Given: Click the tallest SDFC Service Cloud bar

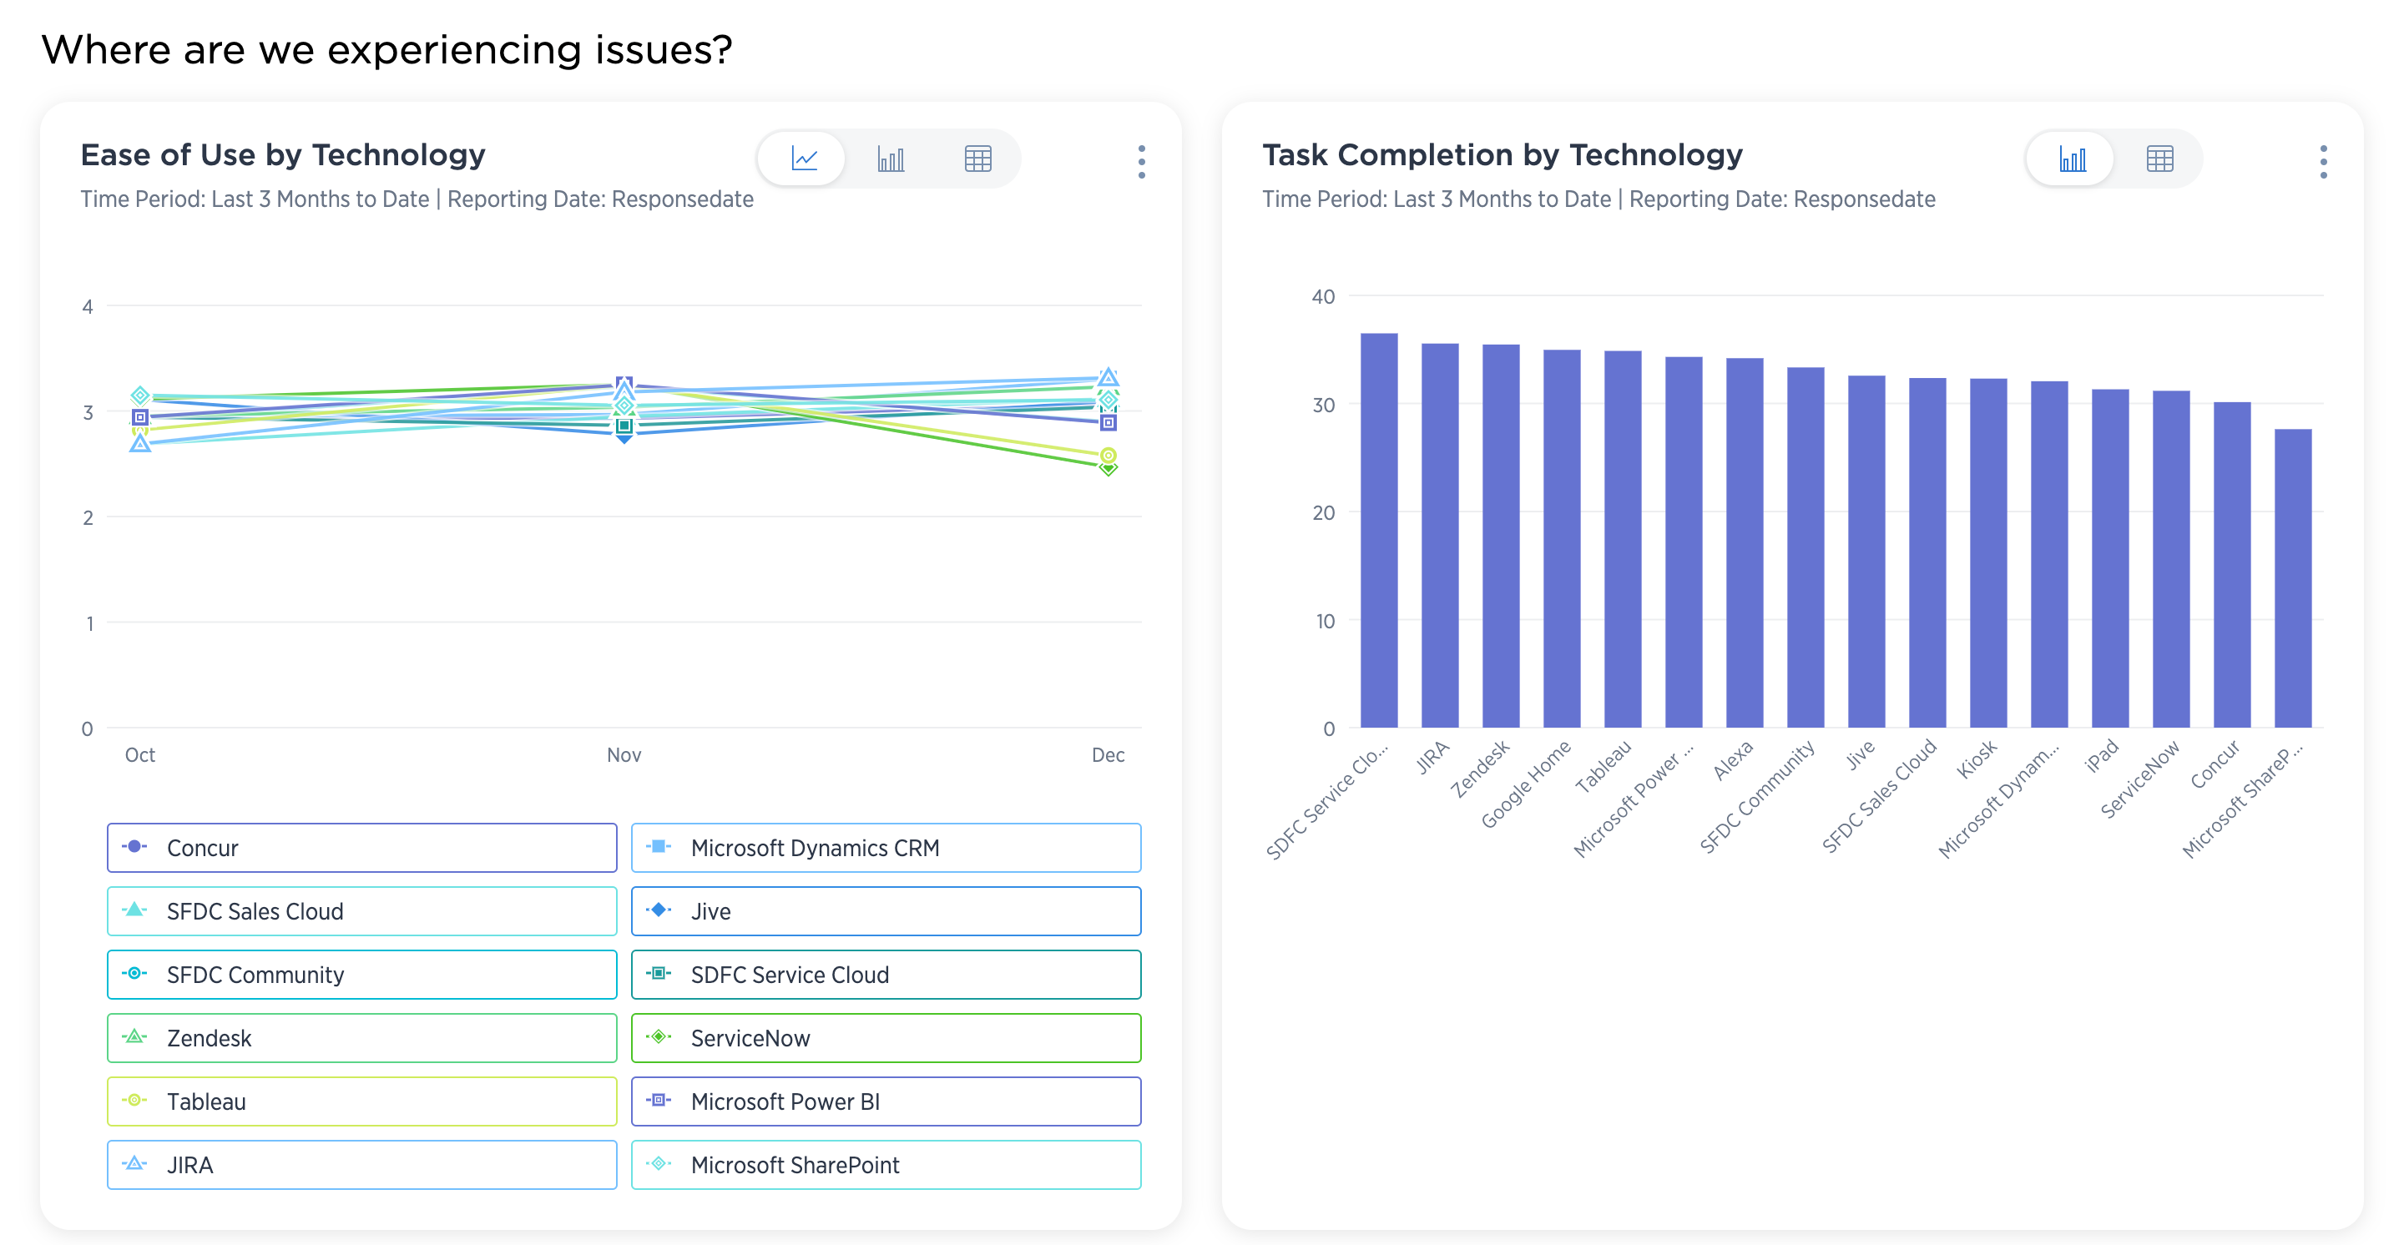Looking at the screenshot, I should (x=1378, y=530).
